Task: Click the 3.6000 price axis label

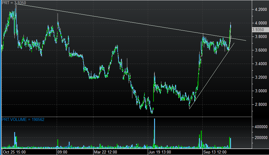Action: click(260, 50)
